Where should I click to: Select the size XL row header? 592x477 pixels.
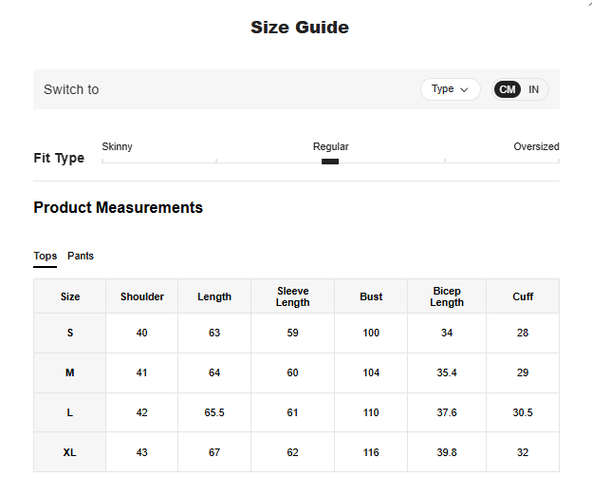[x=69, y=453]
